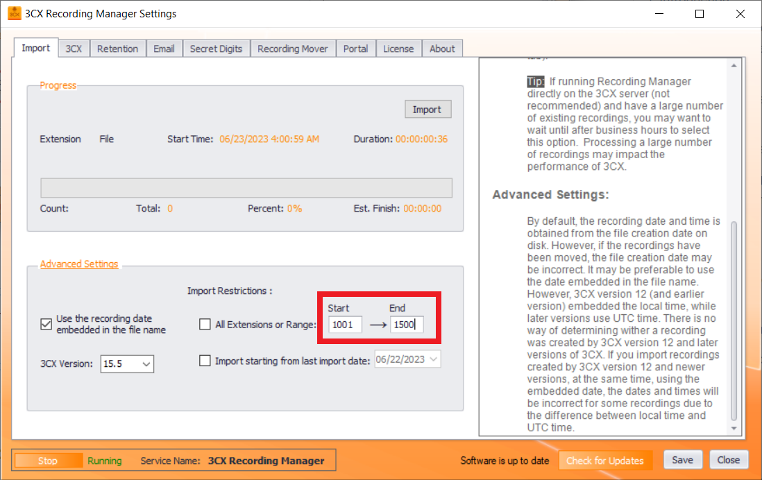Open the About tab
The width and height of the screenshot is (762, 480).
click(442, 48)
